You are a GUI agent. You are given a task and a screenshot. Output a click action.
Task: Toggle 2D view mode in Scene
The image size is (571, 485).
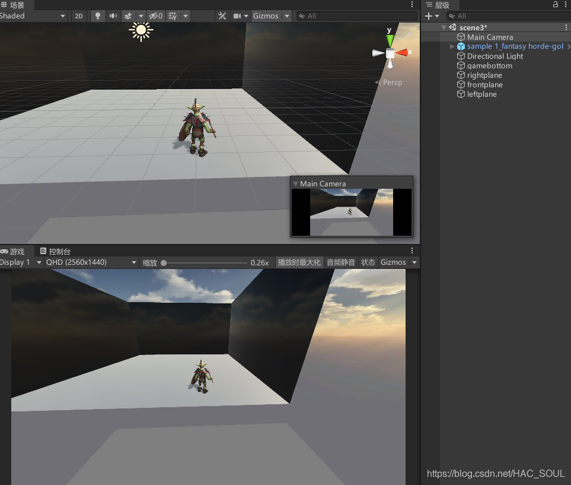pyautogui.click(x=79, y=16)
